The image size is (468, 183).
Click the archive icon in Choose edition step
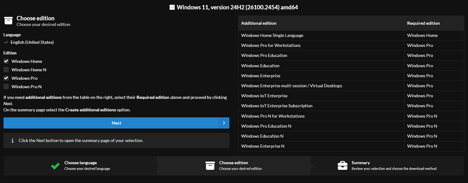pyautogui.click(x=210, y=166)
